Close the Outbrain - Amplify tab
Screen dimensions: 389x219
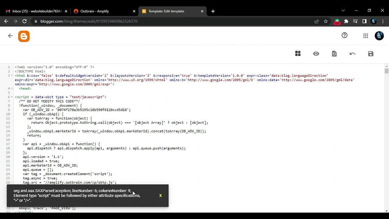134,11
